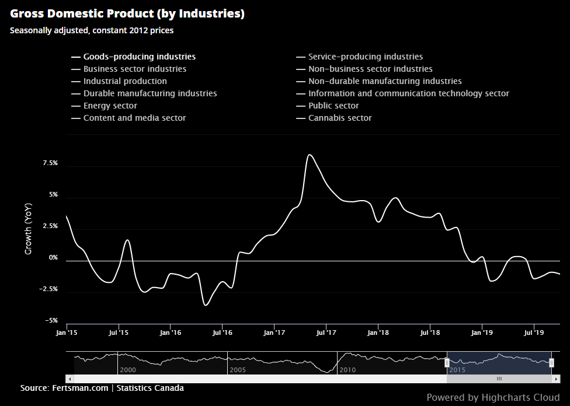Toggle Durable manufacturing industries series

(x=144, y=94)
